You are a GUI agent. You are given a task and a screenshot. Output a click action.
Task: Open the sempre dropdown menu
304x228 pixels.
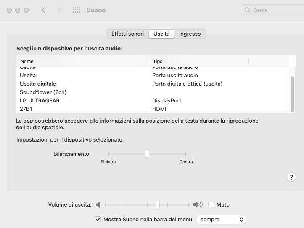tap(221, 220)
